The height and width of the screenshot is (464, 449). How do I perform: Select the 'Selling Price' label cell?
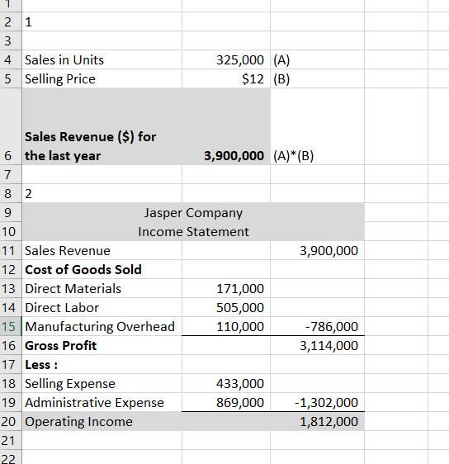pos(102,78)
